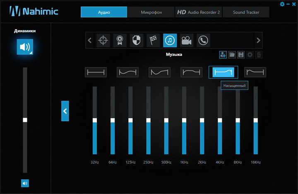Click the large Динамики speaker icon
The width and height of the screenshot is (298, 194).
coord(25,47)
